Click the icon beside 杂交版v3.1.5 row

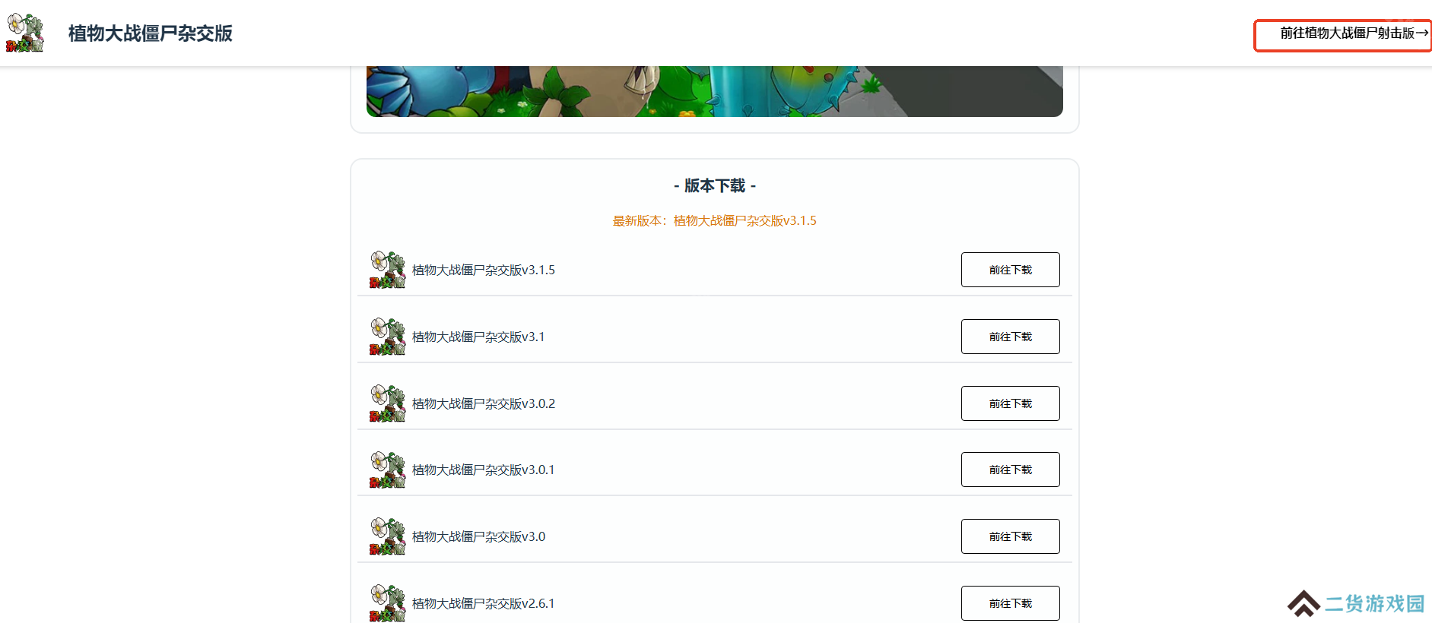pos(388,270)
